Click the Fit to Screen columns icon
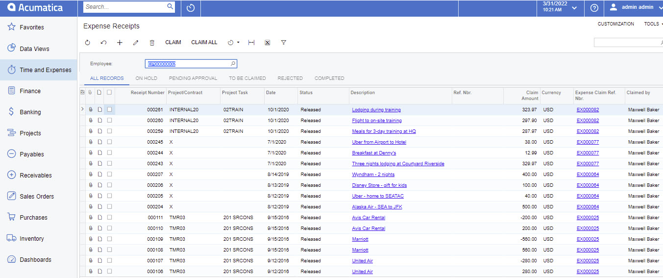The height and width of the screenshot is (278, 663). pos(251,43)
